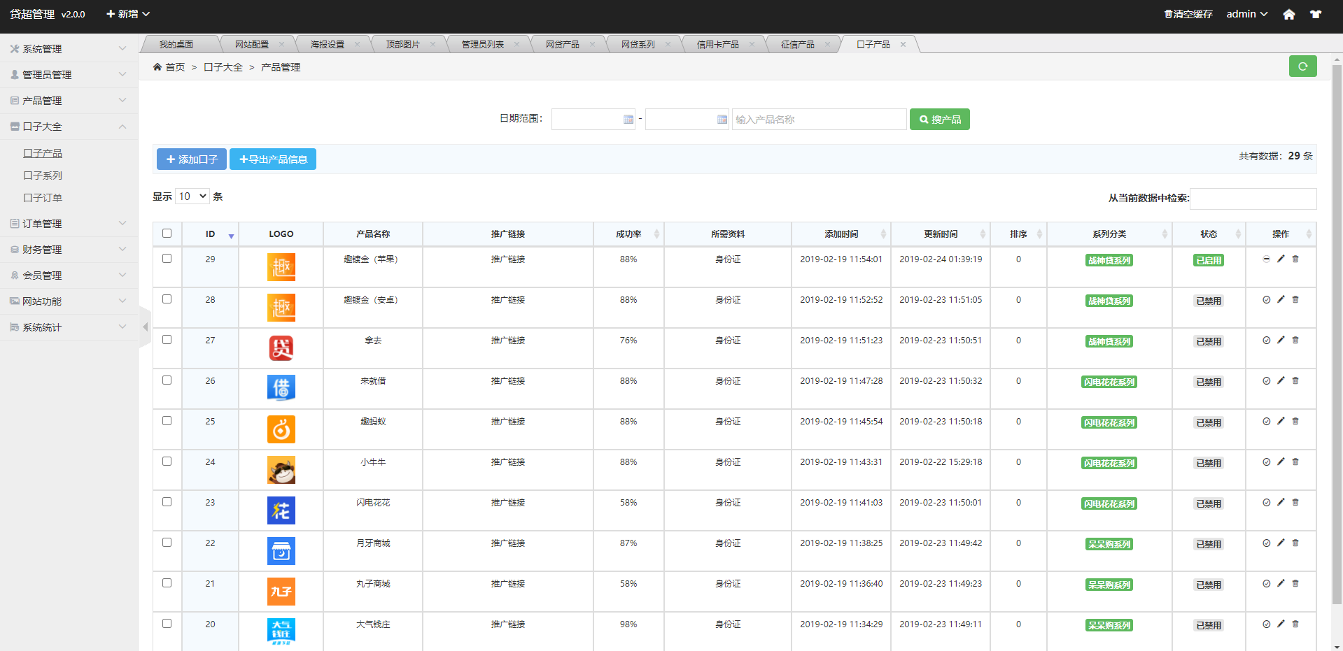The width and height of the screenshot is (1343, 651).
Task: Switch to 信用卡产品 tab
Action: click(x=718, y=44)
